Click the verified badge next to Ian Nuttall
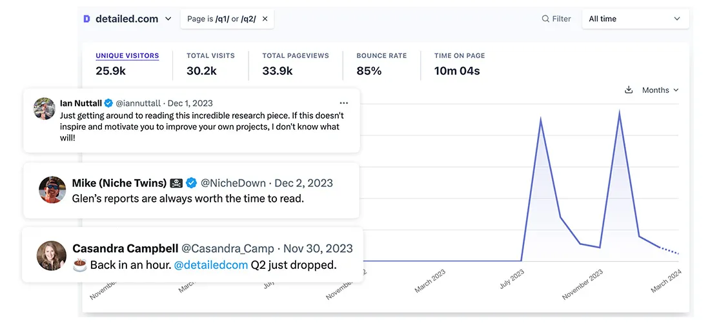 click(108, 103)
